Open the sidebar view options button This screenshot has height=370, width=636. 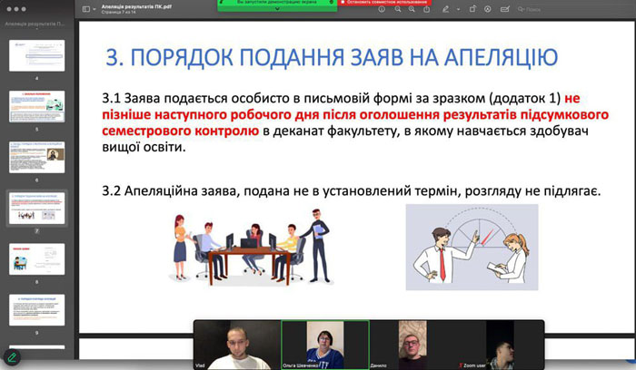point(86,8)
